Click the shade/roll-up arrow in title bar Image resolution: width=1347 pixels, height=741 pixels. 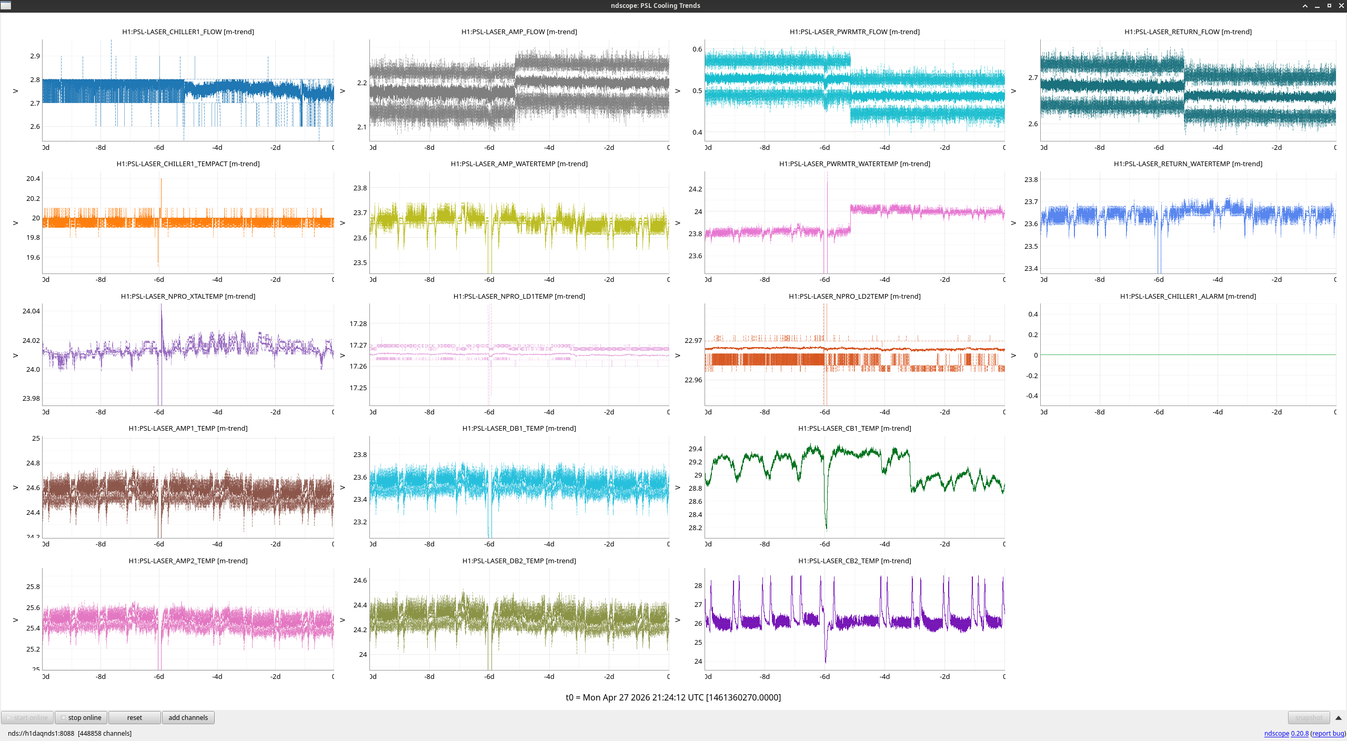pyautogui.click(x=1305, y=6)
